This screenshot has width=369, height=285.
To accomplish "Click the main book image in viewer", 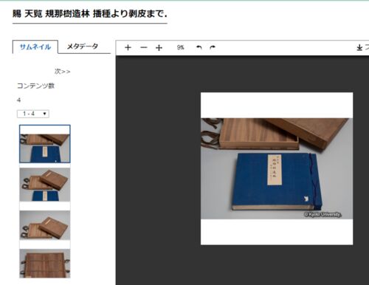I will tap(277, 168).
